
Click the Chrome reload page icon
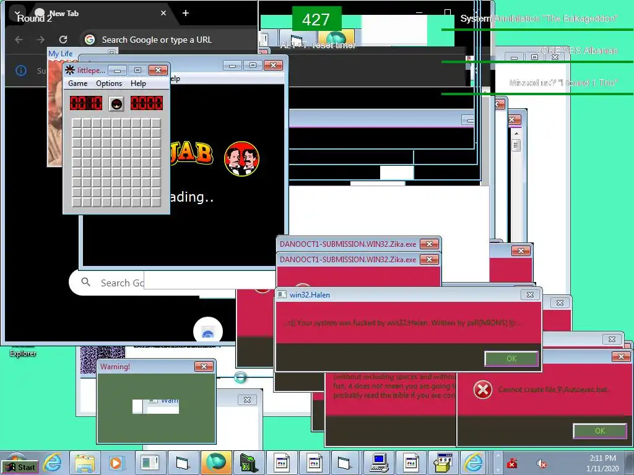coord(63,40)
